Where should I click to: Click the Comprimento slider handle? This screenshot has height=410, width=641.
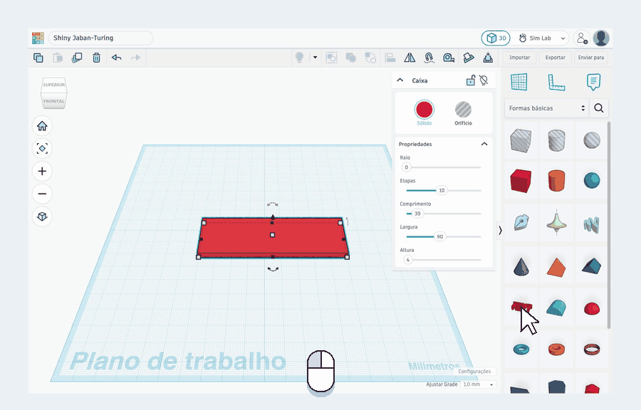(417, 214)
